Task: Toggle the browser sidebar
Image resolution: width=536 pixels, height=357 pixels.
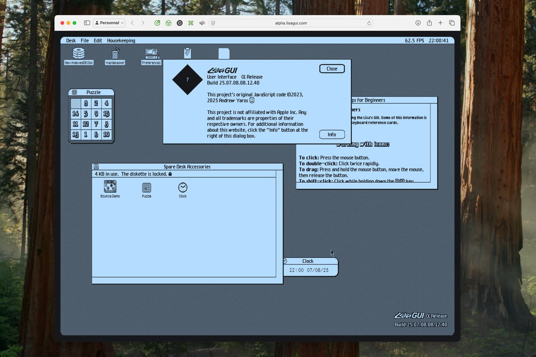Action: point(87,23)
